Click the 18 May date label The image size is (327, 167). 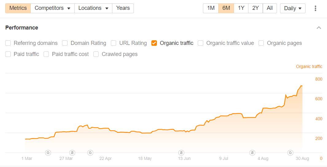coord(145,158)
